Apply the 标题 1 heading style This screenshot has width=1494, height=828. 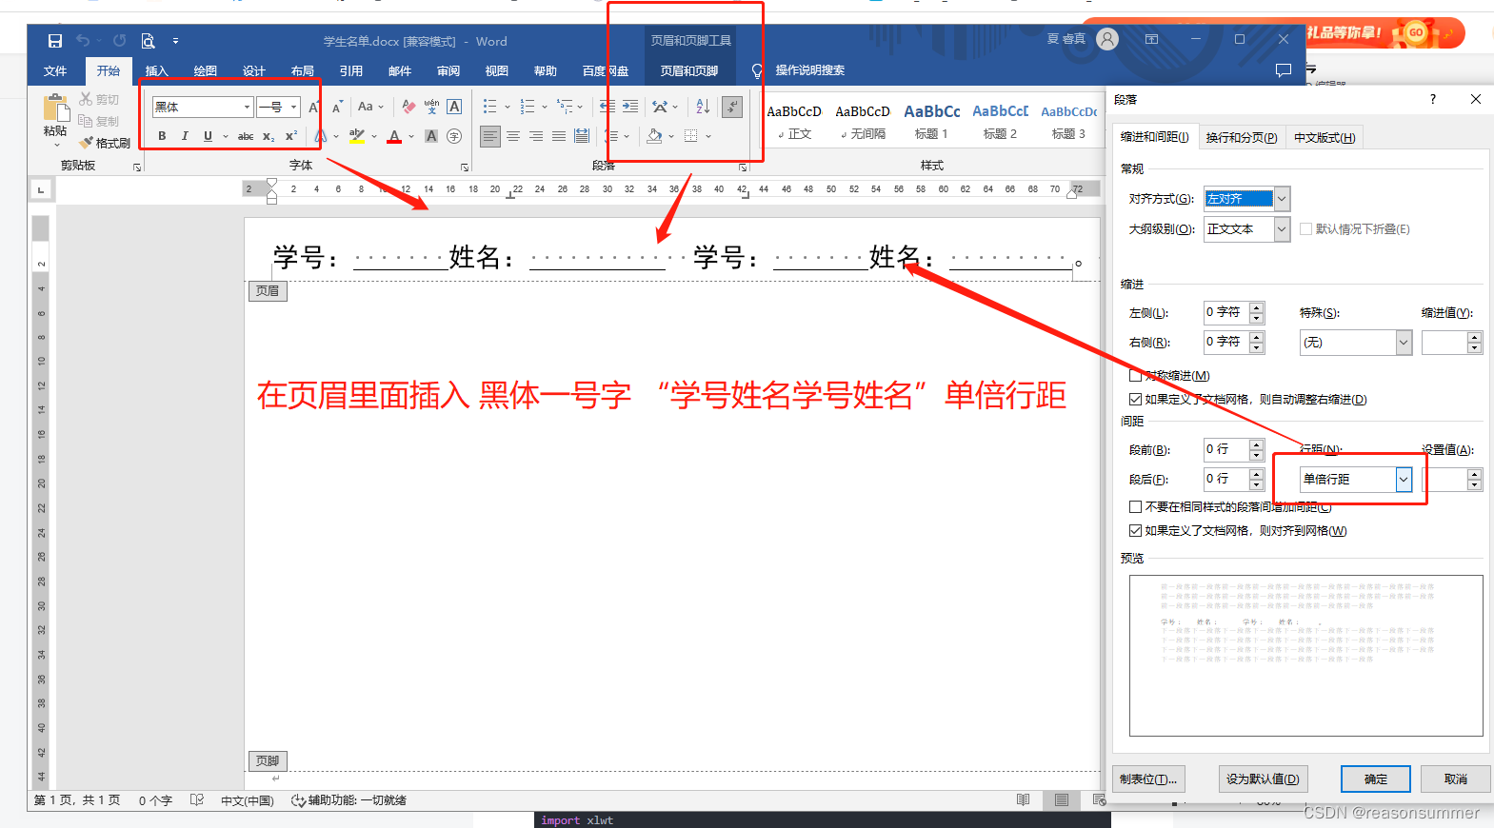pyautogui.click(x=931, y=122)
